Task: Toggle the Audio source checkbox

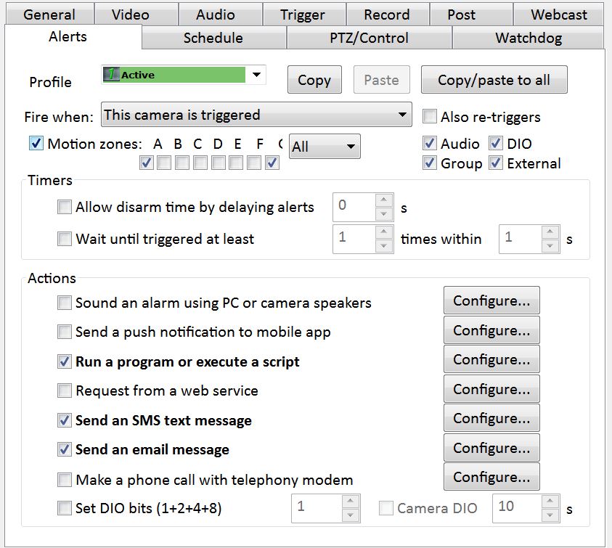Action: tap(430, 143)
